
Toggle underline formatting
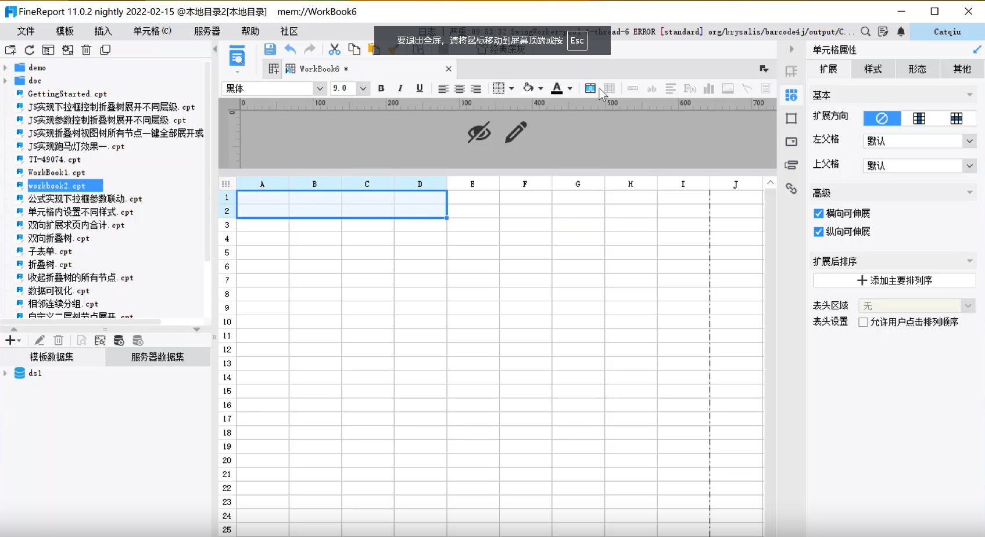[x=420, y=88]
